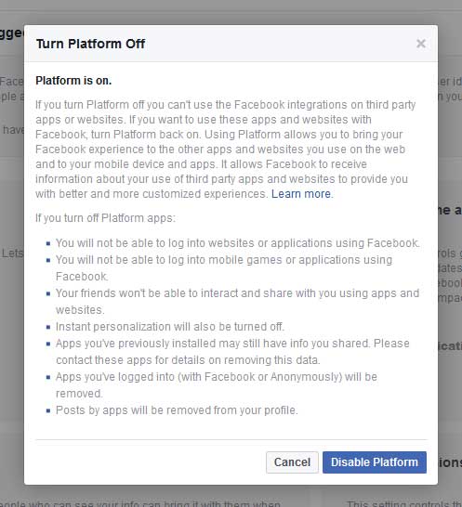Image resolution: width=462 pixels, height=507 pixels.
Task: Click the bold Platform is on heading
Action: (73, 81)
